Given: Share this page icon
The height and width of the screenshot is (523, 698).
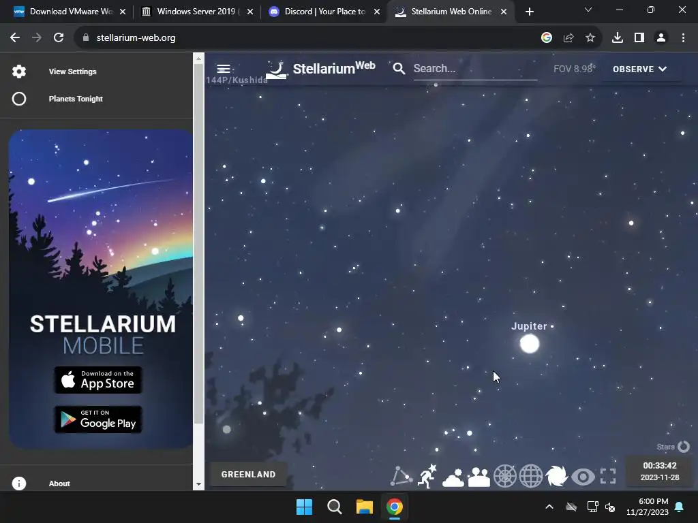Looking at the screenshot, I should [568, 38].
